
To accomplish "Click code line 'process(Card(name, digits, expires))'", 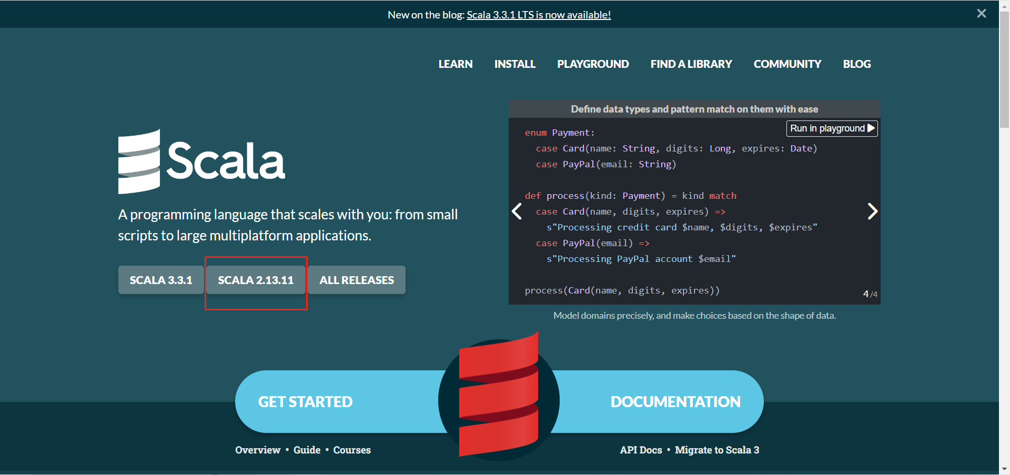I will click(622, 290).
